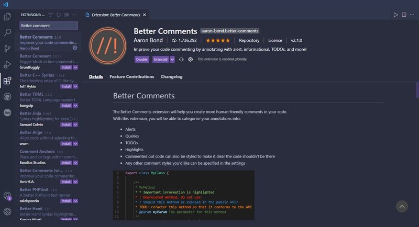Viewport: 419px width, 227px height.
Task: Expand Install dropdown for Better Jinja
Action: [75, 124]
